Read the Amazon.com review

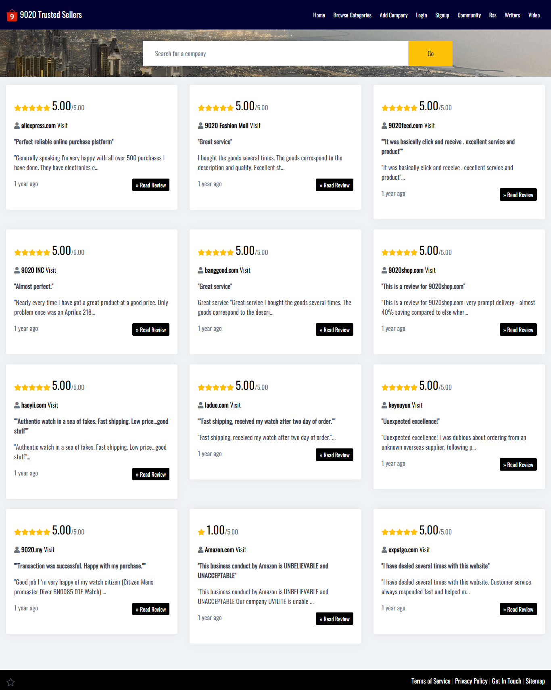click(x=334, y=619)
